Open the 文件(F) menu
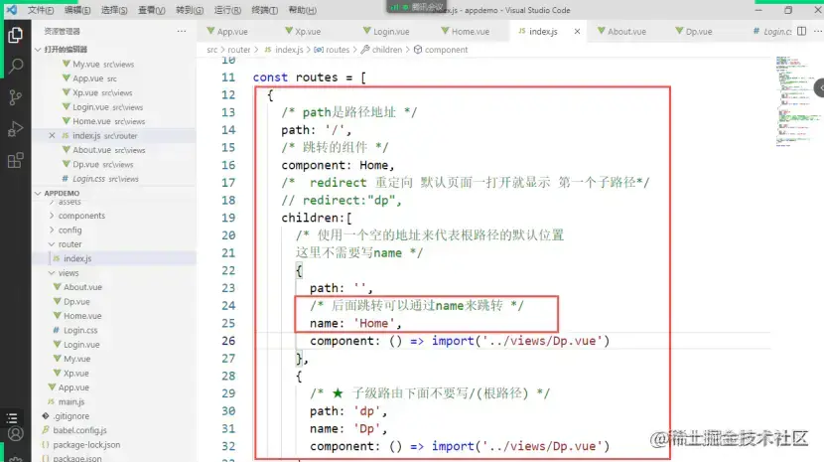This screenshot has height=463, width=824. [x=41, y=10]
